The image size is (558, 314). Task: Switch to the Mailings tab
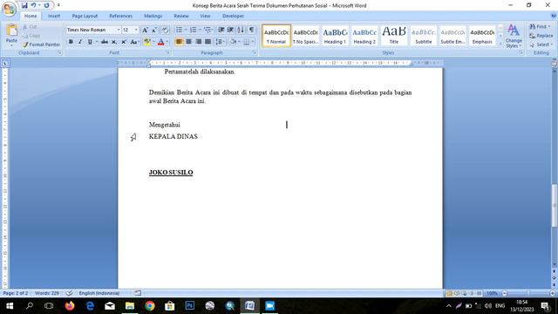(153, 16)
